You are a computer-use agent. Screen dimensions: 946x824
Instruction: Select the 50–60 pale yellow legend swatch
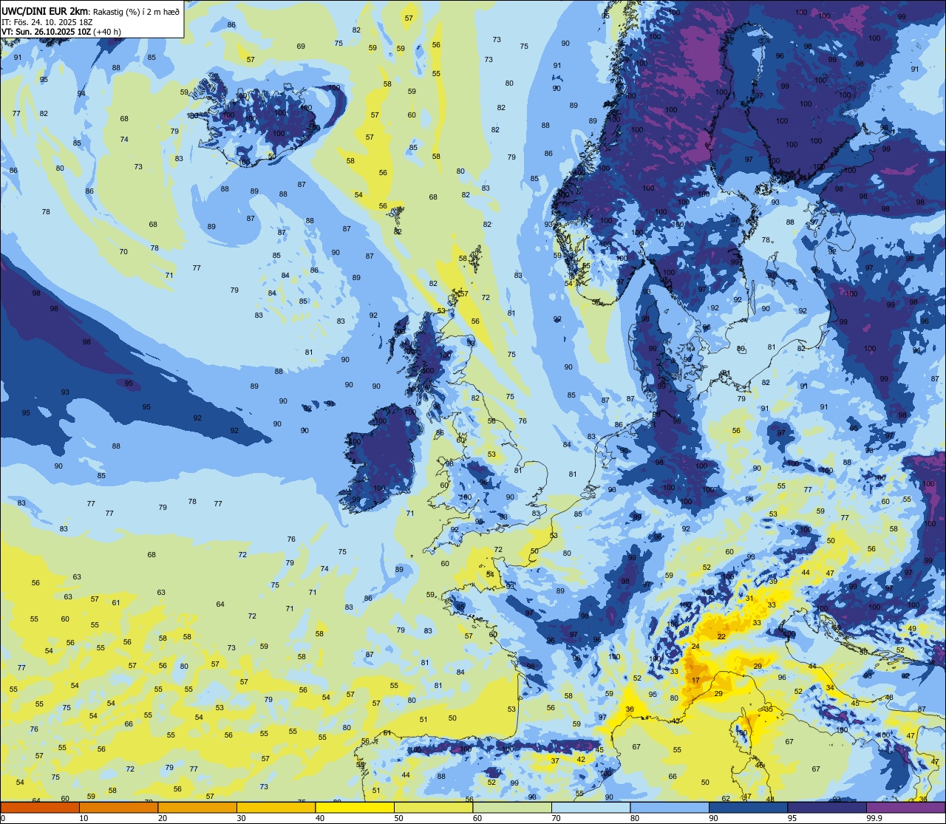433,808
